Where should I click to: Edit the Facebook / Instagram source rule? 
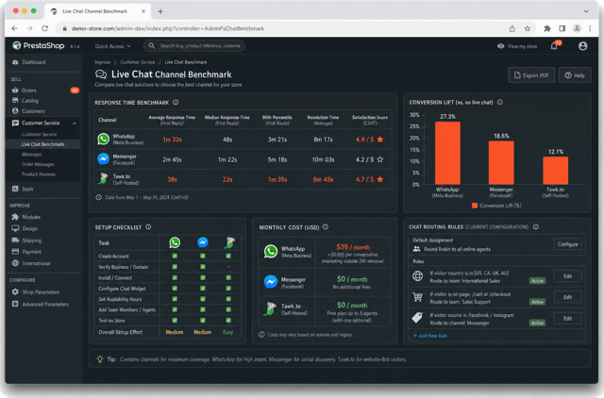(567, 319)
